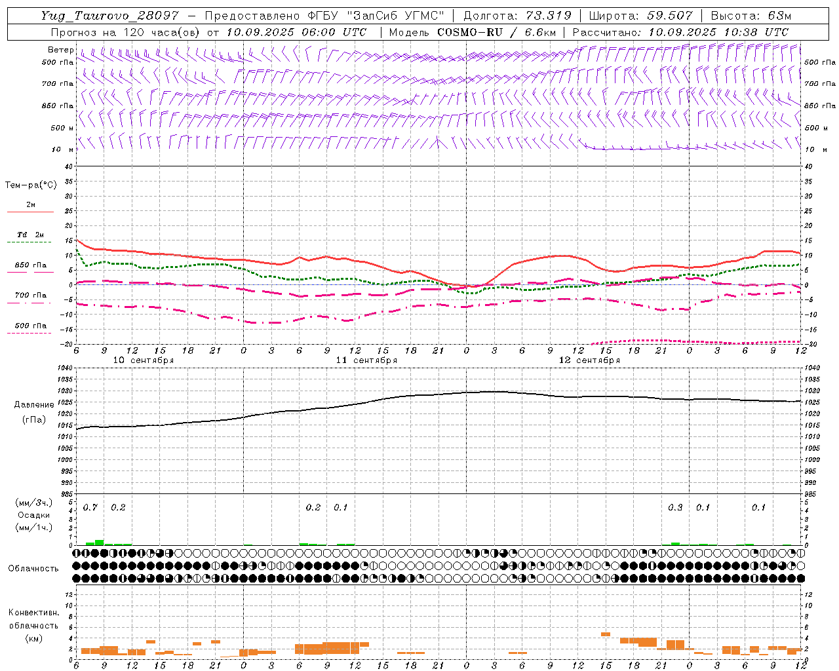Select the (гПа) unit label under Давление
Screen dimensions: 839x671
(x=34, y=419)
